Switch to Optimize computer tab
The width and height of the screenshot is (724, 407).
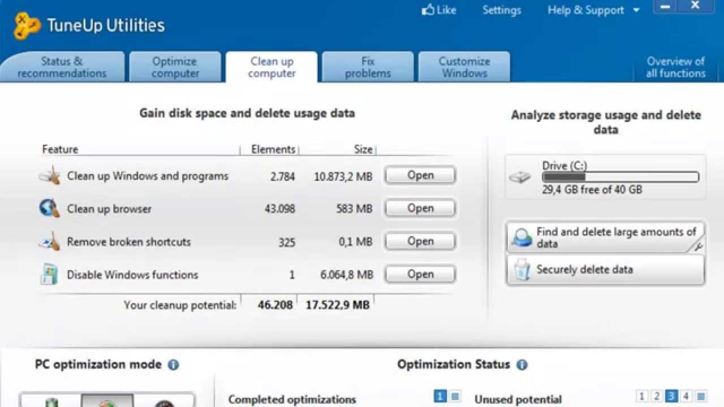175,67
